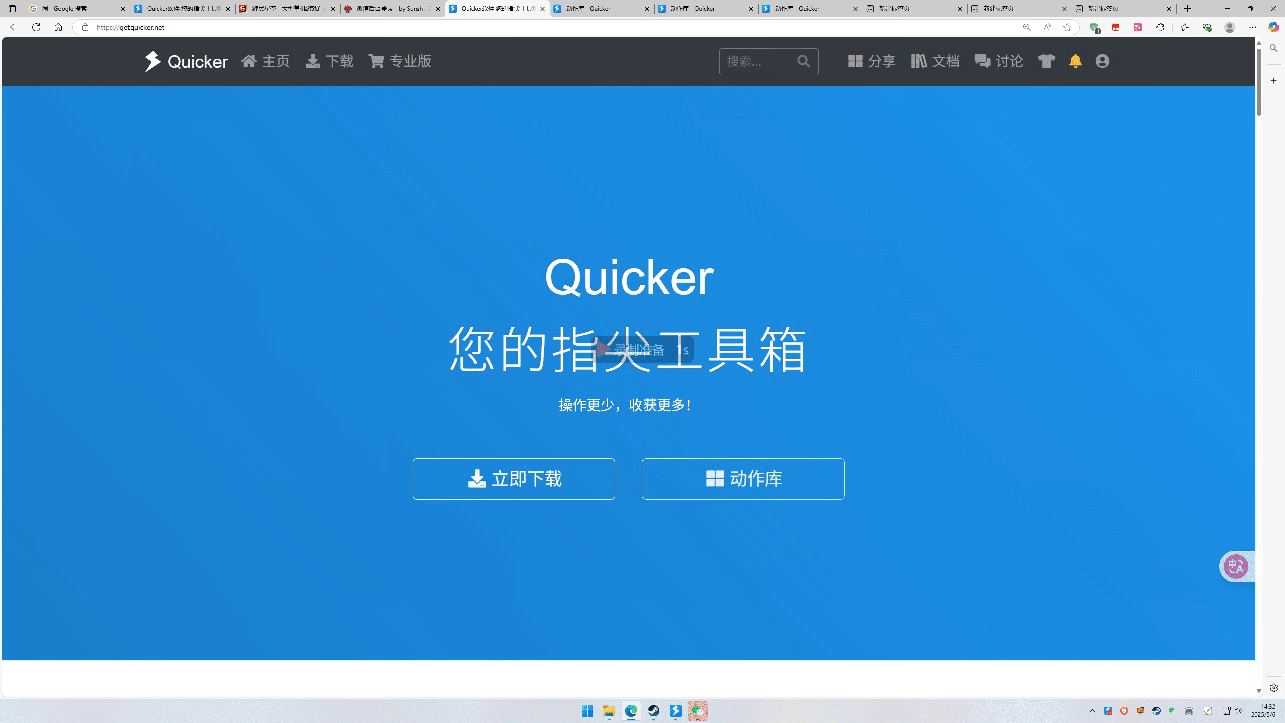Click the pink translate floating button
The width and height of the screenshot is (1285, 723).
pos(1236,566)
